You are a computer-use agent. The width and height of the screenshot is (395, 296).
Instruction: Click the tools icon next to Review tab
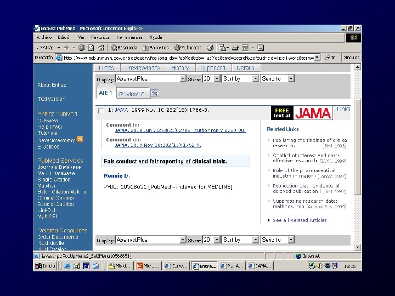(x=155, y=93)
